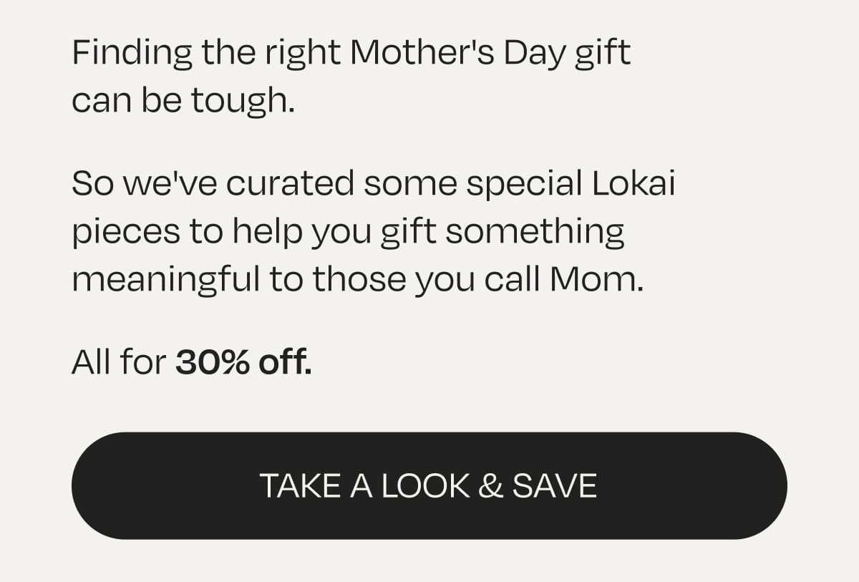
Task: Click the "Finding the right Mother's Day gift" line
Action: click(x=351, y=54)
